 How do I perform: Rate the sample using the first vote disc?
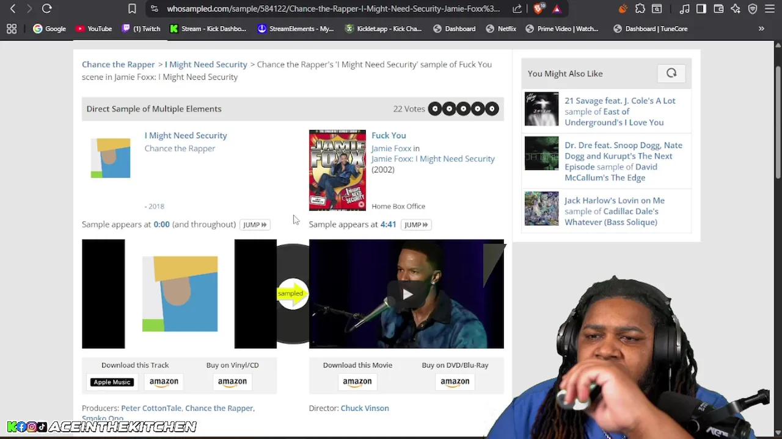(435, 109)
